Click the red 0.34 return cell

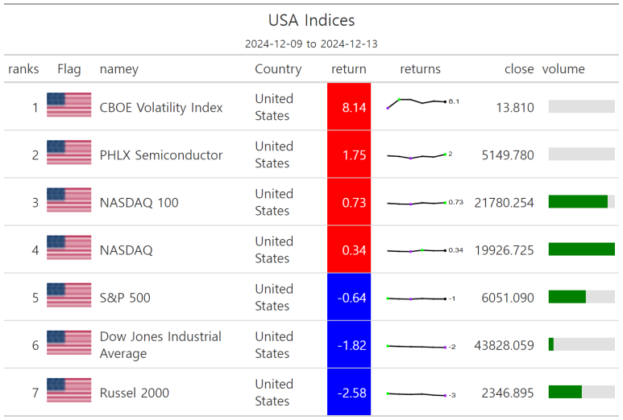[349, 249]
